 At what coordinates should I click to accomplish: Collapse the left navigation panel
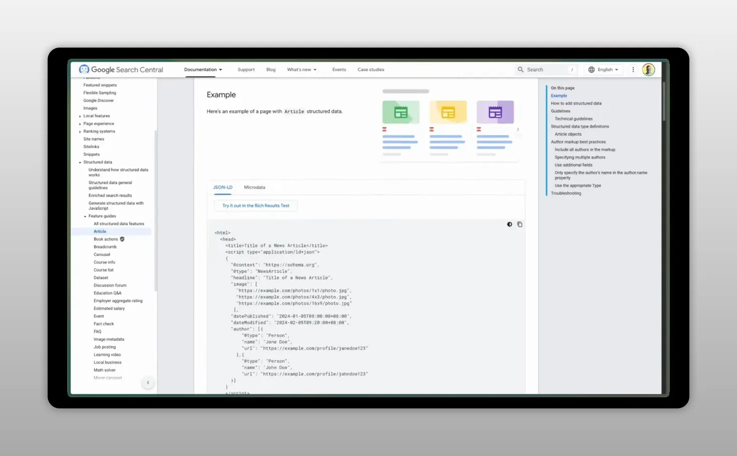pos(148,383)
